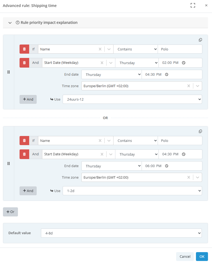
Task: Click the help icon beside Rule priority
Action: pos(18,23)
